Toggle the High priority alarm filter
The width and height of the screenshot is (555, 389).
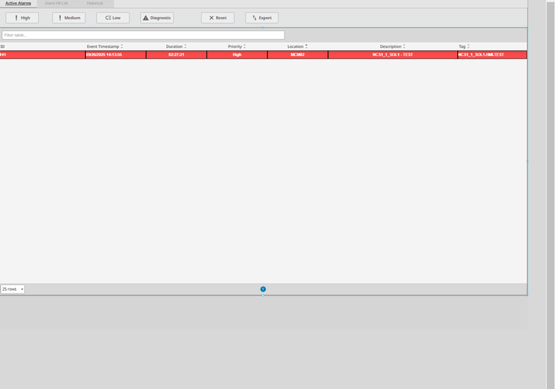pos(22,18)
